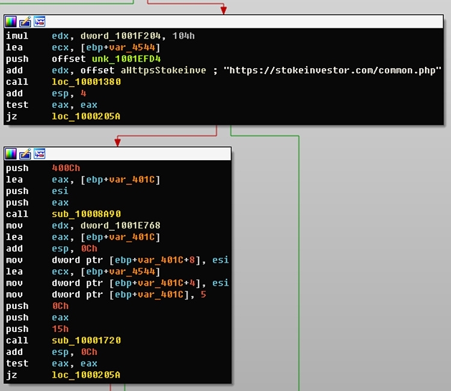
Task: Click dword_1001E768 in the mov edx line
Action: click(x=120, y=225)
